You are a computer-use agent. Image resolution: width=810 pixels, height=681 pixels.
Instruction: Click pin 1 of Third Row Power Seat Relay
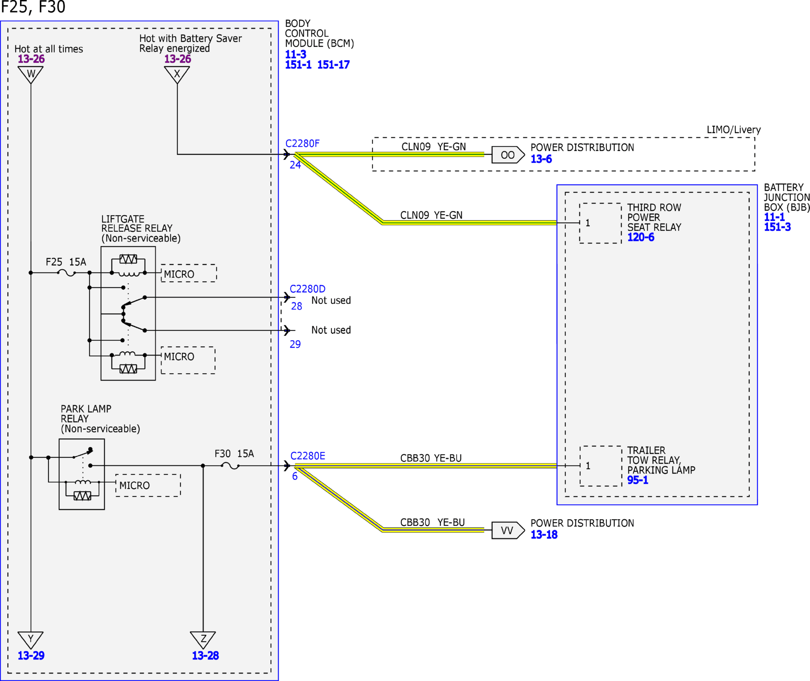point(588,223)
